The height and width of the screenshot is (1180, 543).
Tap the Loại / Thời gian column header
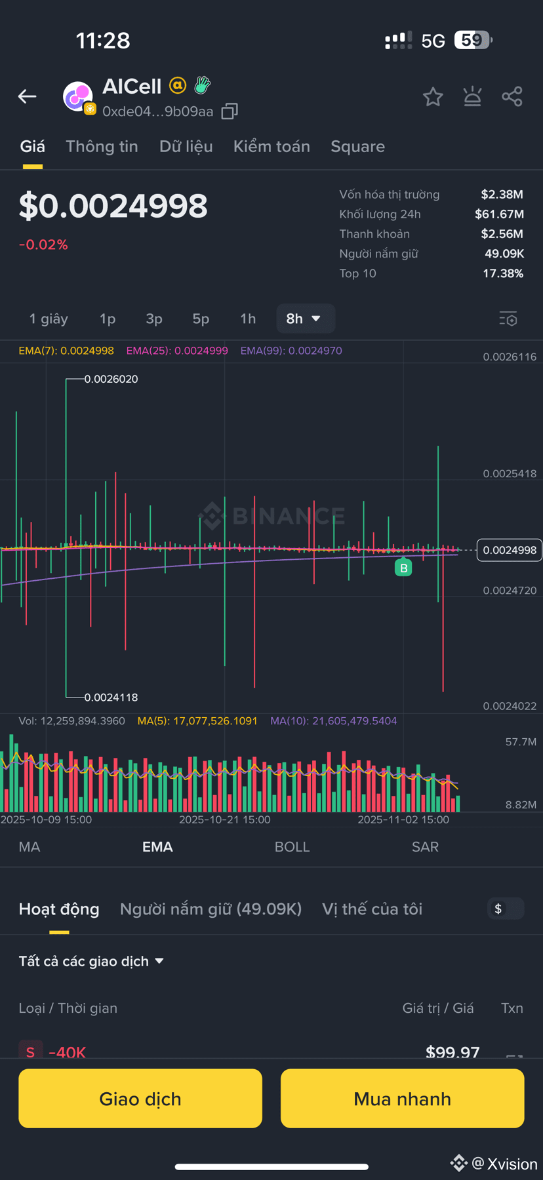pyautogui.click(x=68, y=1008)
